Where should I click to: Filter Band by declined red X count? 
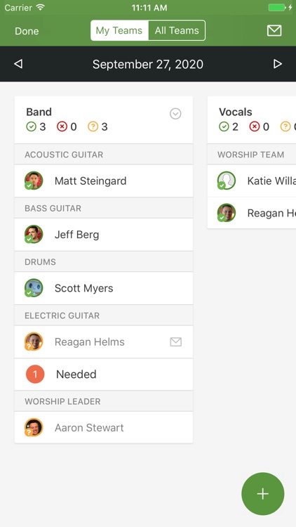(67, 126)
